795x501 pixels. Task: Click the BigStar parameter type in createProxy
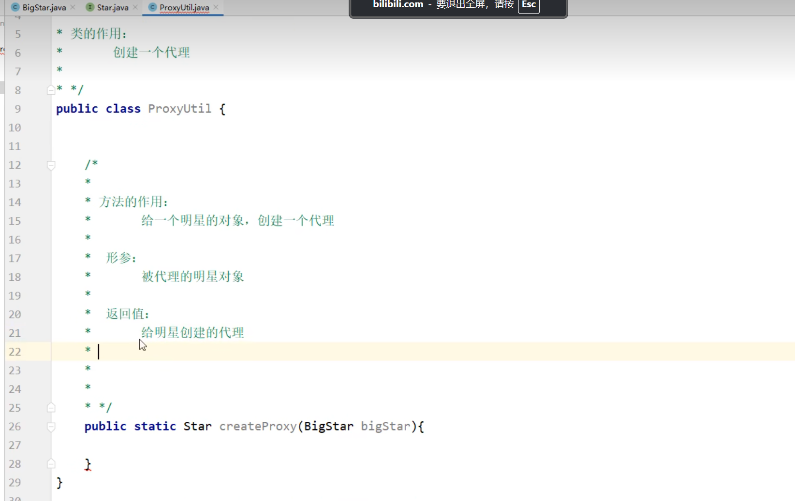pyautogui.click(x=328, y=426)
